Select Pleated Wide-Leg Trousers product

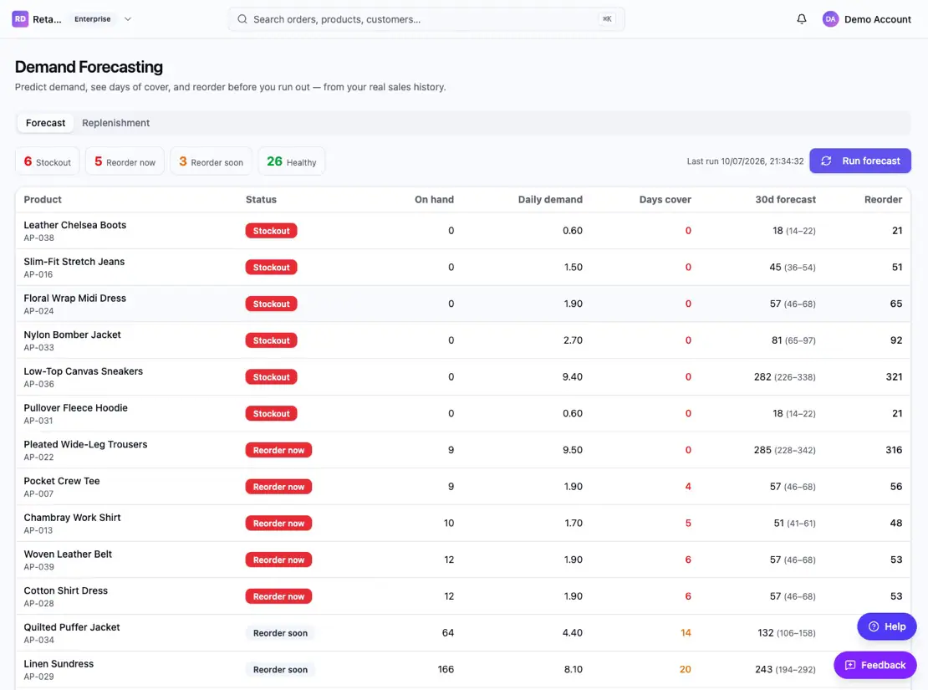86,445
